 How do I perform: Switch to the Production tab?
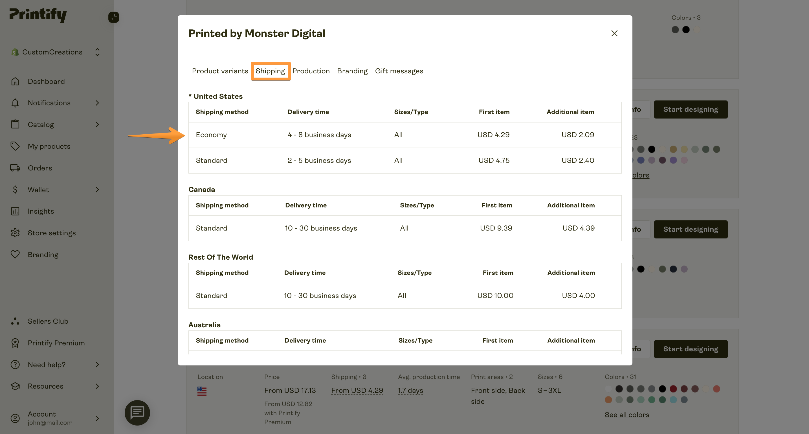(x=311, y=71)
